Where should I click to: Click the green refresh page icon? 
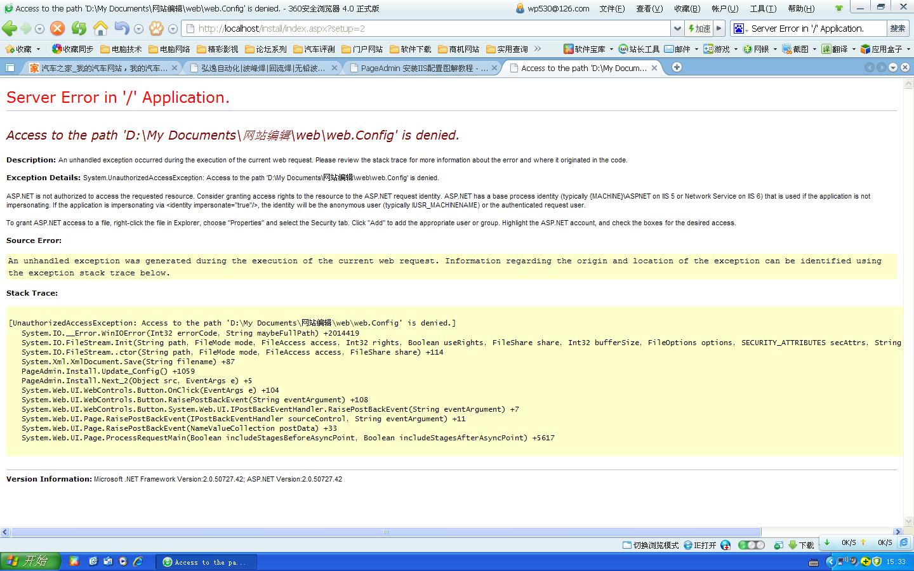click(x=79, y=29)
